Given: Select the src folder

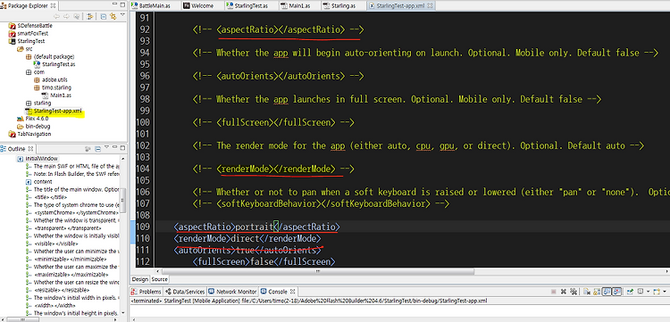Looking at the screenshot, I should click(25, 49).
